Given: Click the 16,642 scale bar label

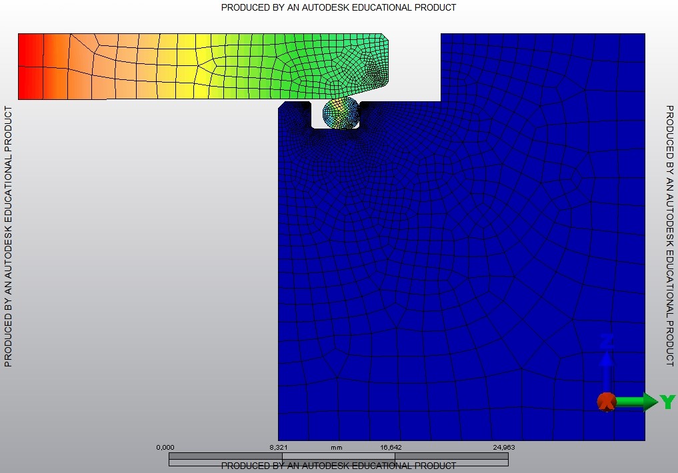Looking at the screenshot, I should pos(391,447).
